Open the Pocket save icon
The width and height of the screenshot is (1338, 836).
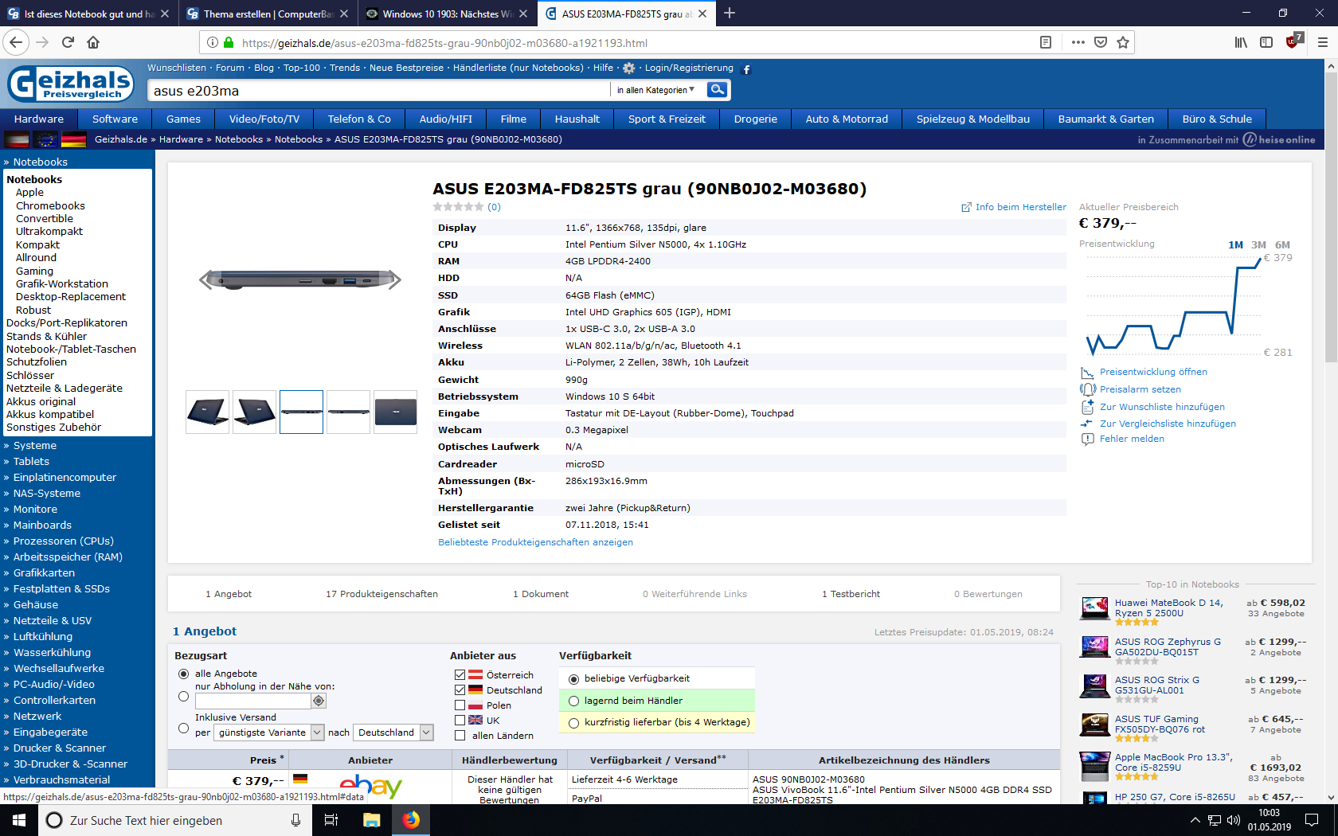coord(1101,42)
